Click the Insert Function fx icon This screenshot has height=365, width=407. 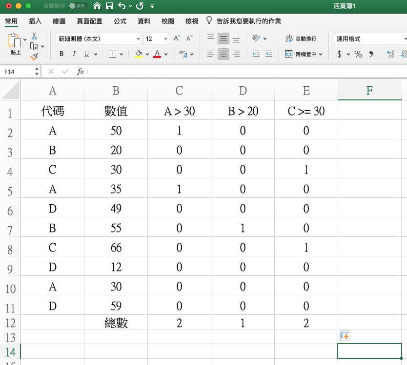[x=81, y=72]
